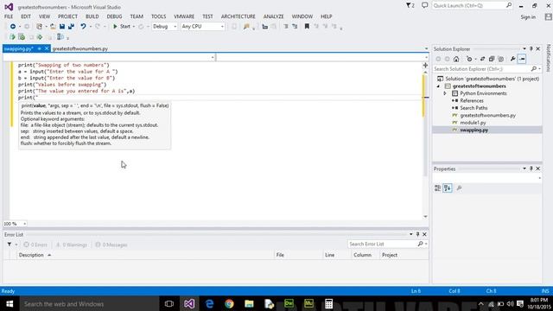
Task: Click the Sign in link
Action: [x=528, y=17]
